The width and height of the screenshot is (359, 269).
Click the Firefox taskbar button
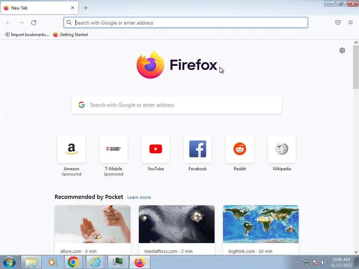click(x=140, y=262)
